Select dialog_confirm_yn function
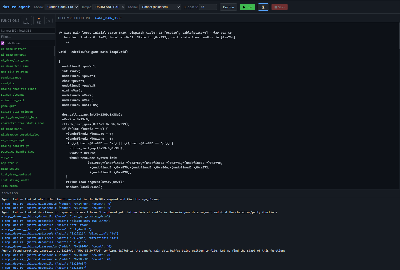Image resolution: width=400 pixels, height=270 pixels. [15, 146]
